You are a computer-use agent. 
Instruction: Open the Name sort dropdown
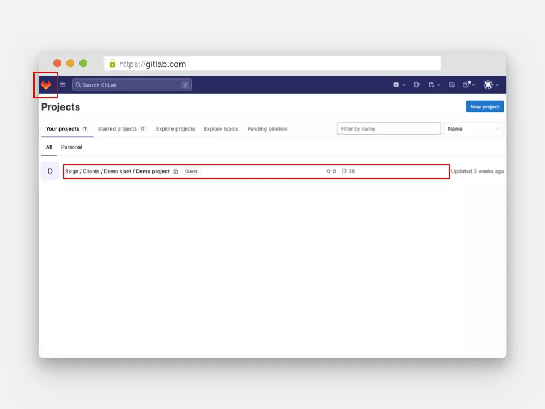[473, 129]
